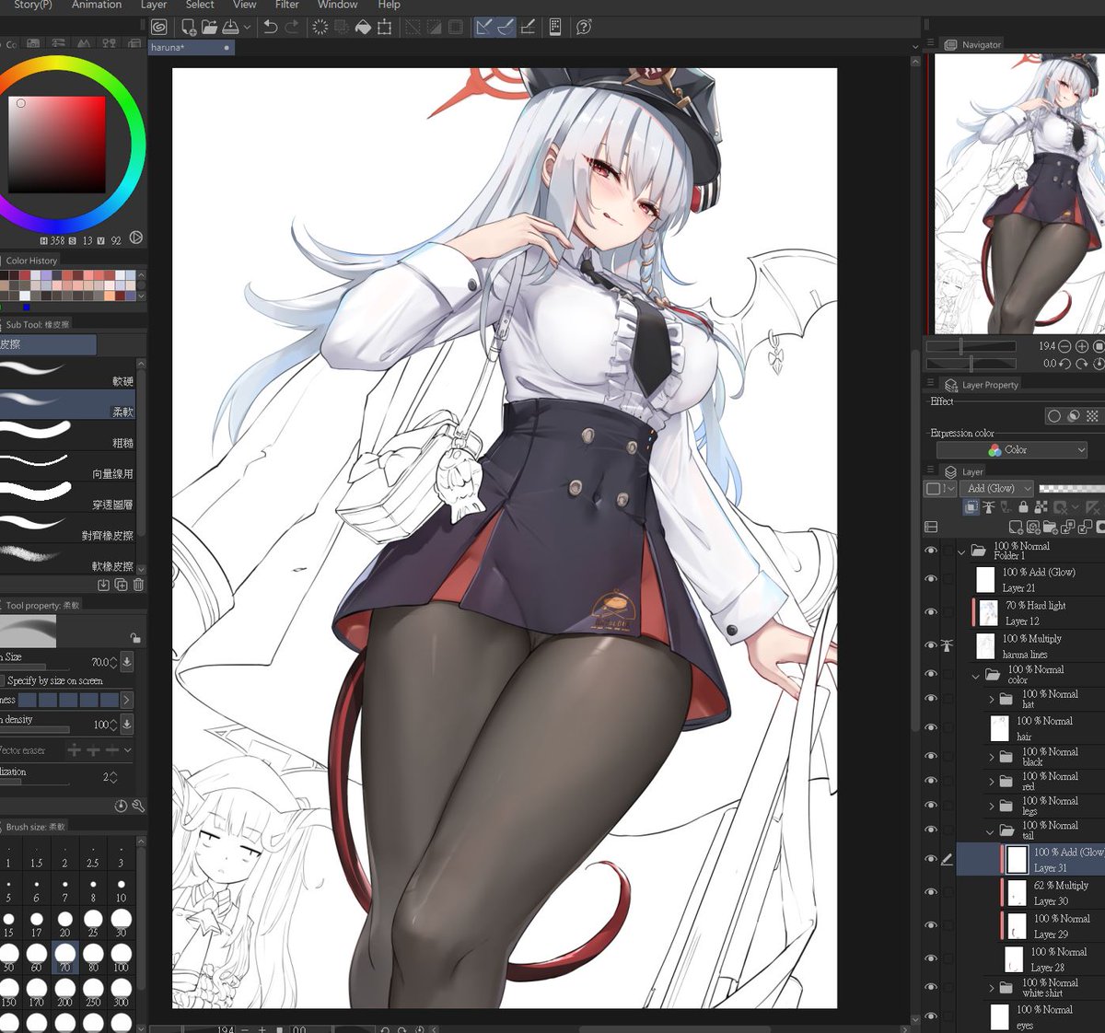Redo the last undone action
This screenshot has width=1105, height=1033.
tap(291, 27)
